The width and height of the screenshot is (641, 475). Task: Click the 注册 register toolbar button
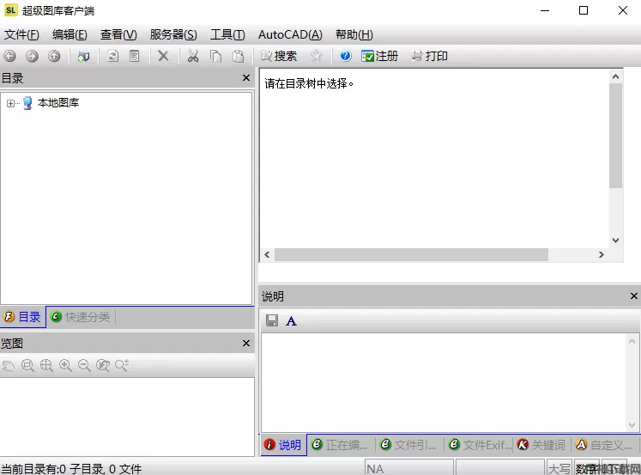click(x=379, y=56)
